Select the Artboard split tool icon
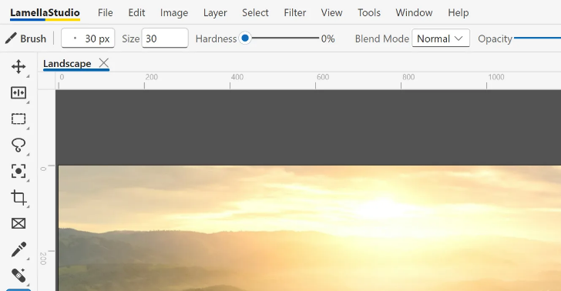This screenshot has height=291, width=561. [18, 93]
